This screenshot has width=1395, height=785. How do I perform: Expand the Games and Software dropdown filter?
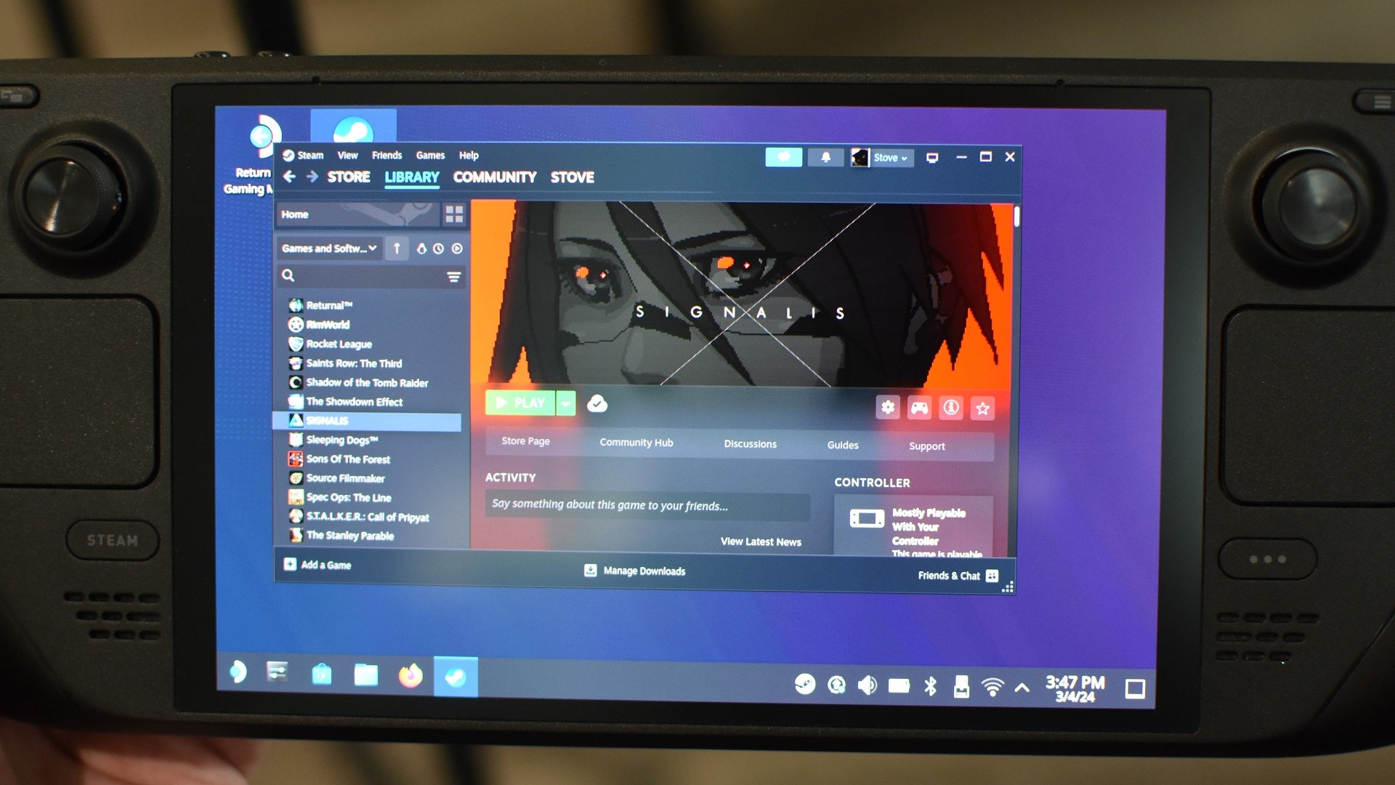click(328, 249)
